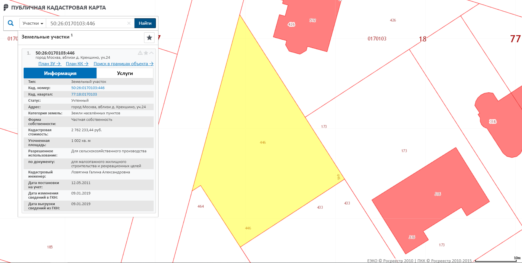Mark parcel 446 with the gray star
Viewport: 522px width, 263px height.
tap(146, 53)
